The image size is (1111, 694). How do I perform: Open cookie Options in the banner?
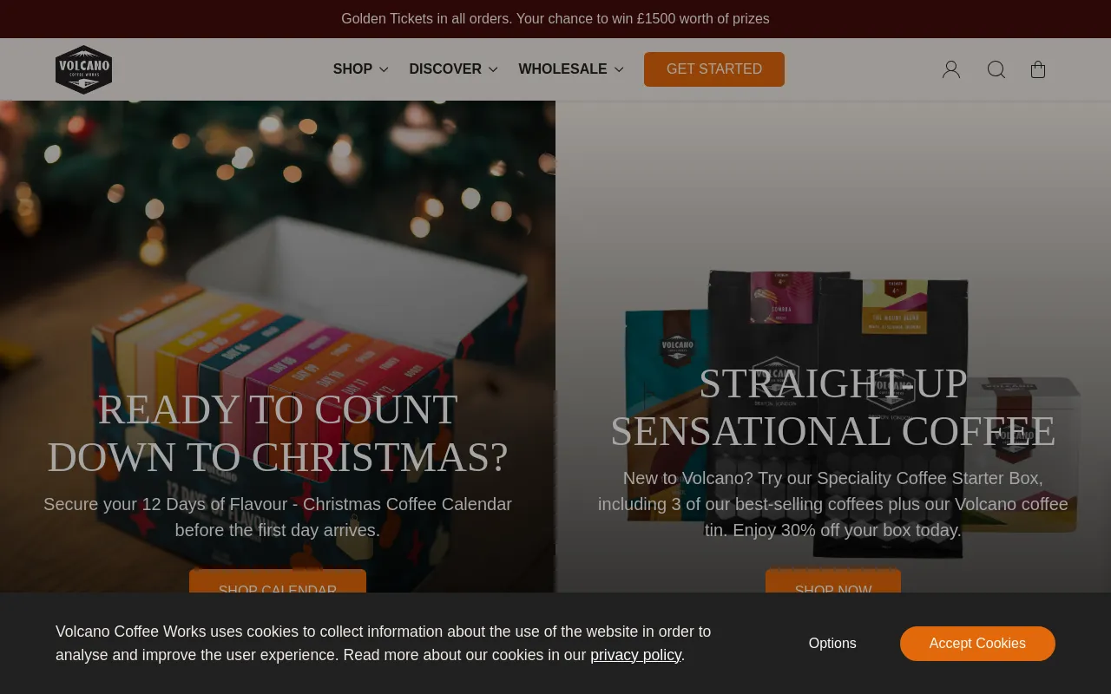coord(832,644)
